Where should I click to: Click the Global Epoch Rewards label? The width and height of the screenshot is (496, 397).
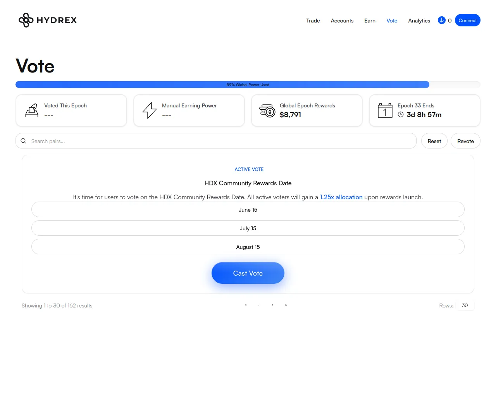[x=307, y=105]
